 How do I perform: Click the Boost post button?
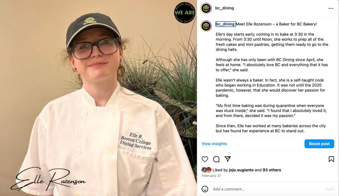[x=319, y=144]
